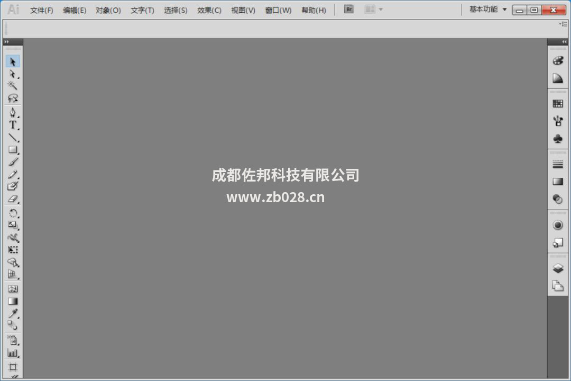Screen dimensions: 571x381
Task: Select the Line Segment tool
Action: point(13,137)
